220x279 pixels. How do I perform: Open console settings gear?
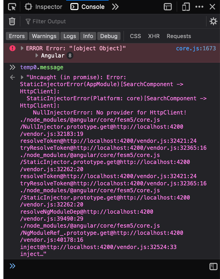[213, 21]
